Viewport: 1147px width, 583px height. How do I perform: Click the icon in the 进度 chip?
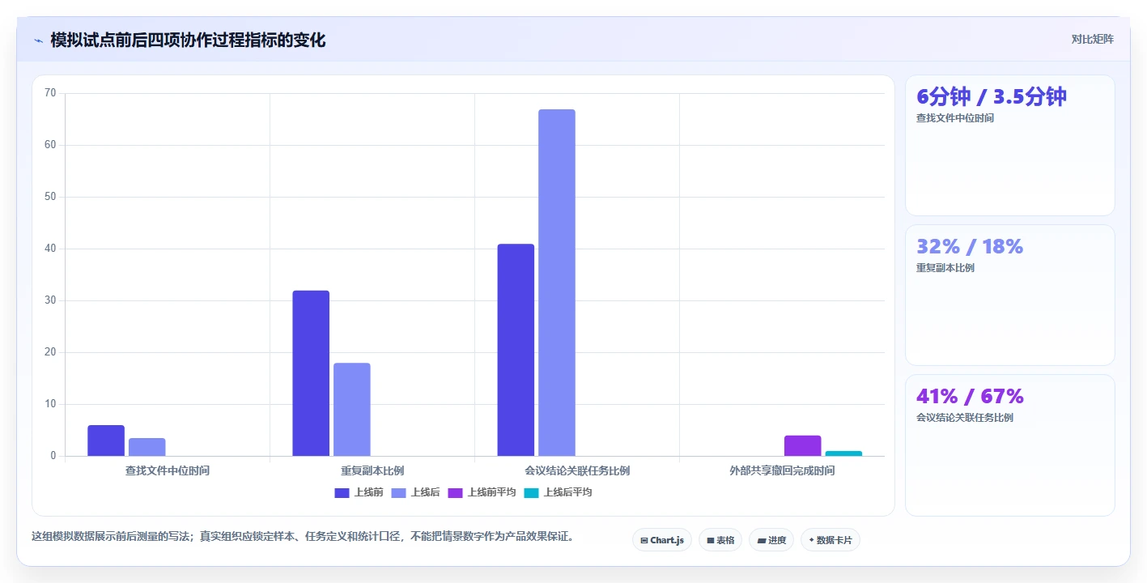(x=762, y=540)
